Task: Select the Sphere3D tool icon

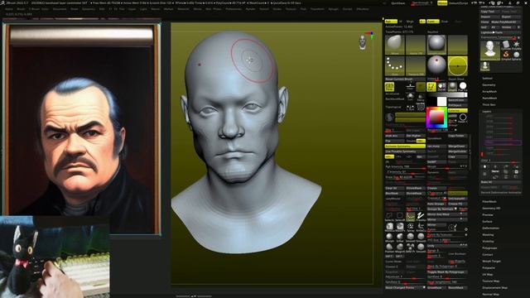Action: coord(517,55)
